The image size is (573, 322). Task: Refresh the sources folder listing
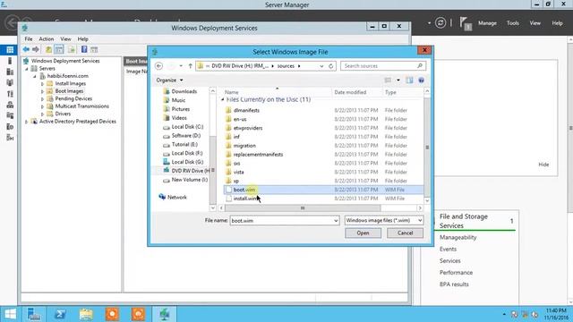tap(330, 66)
